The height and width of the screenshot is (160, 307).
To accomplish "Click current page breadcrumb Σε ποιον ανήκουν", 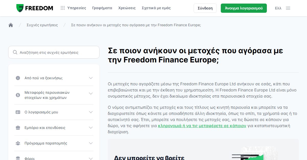I will click(x=136, y=25).
